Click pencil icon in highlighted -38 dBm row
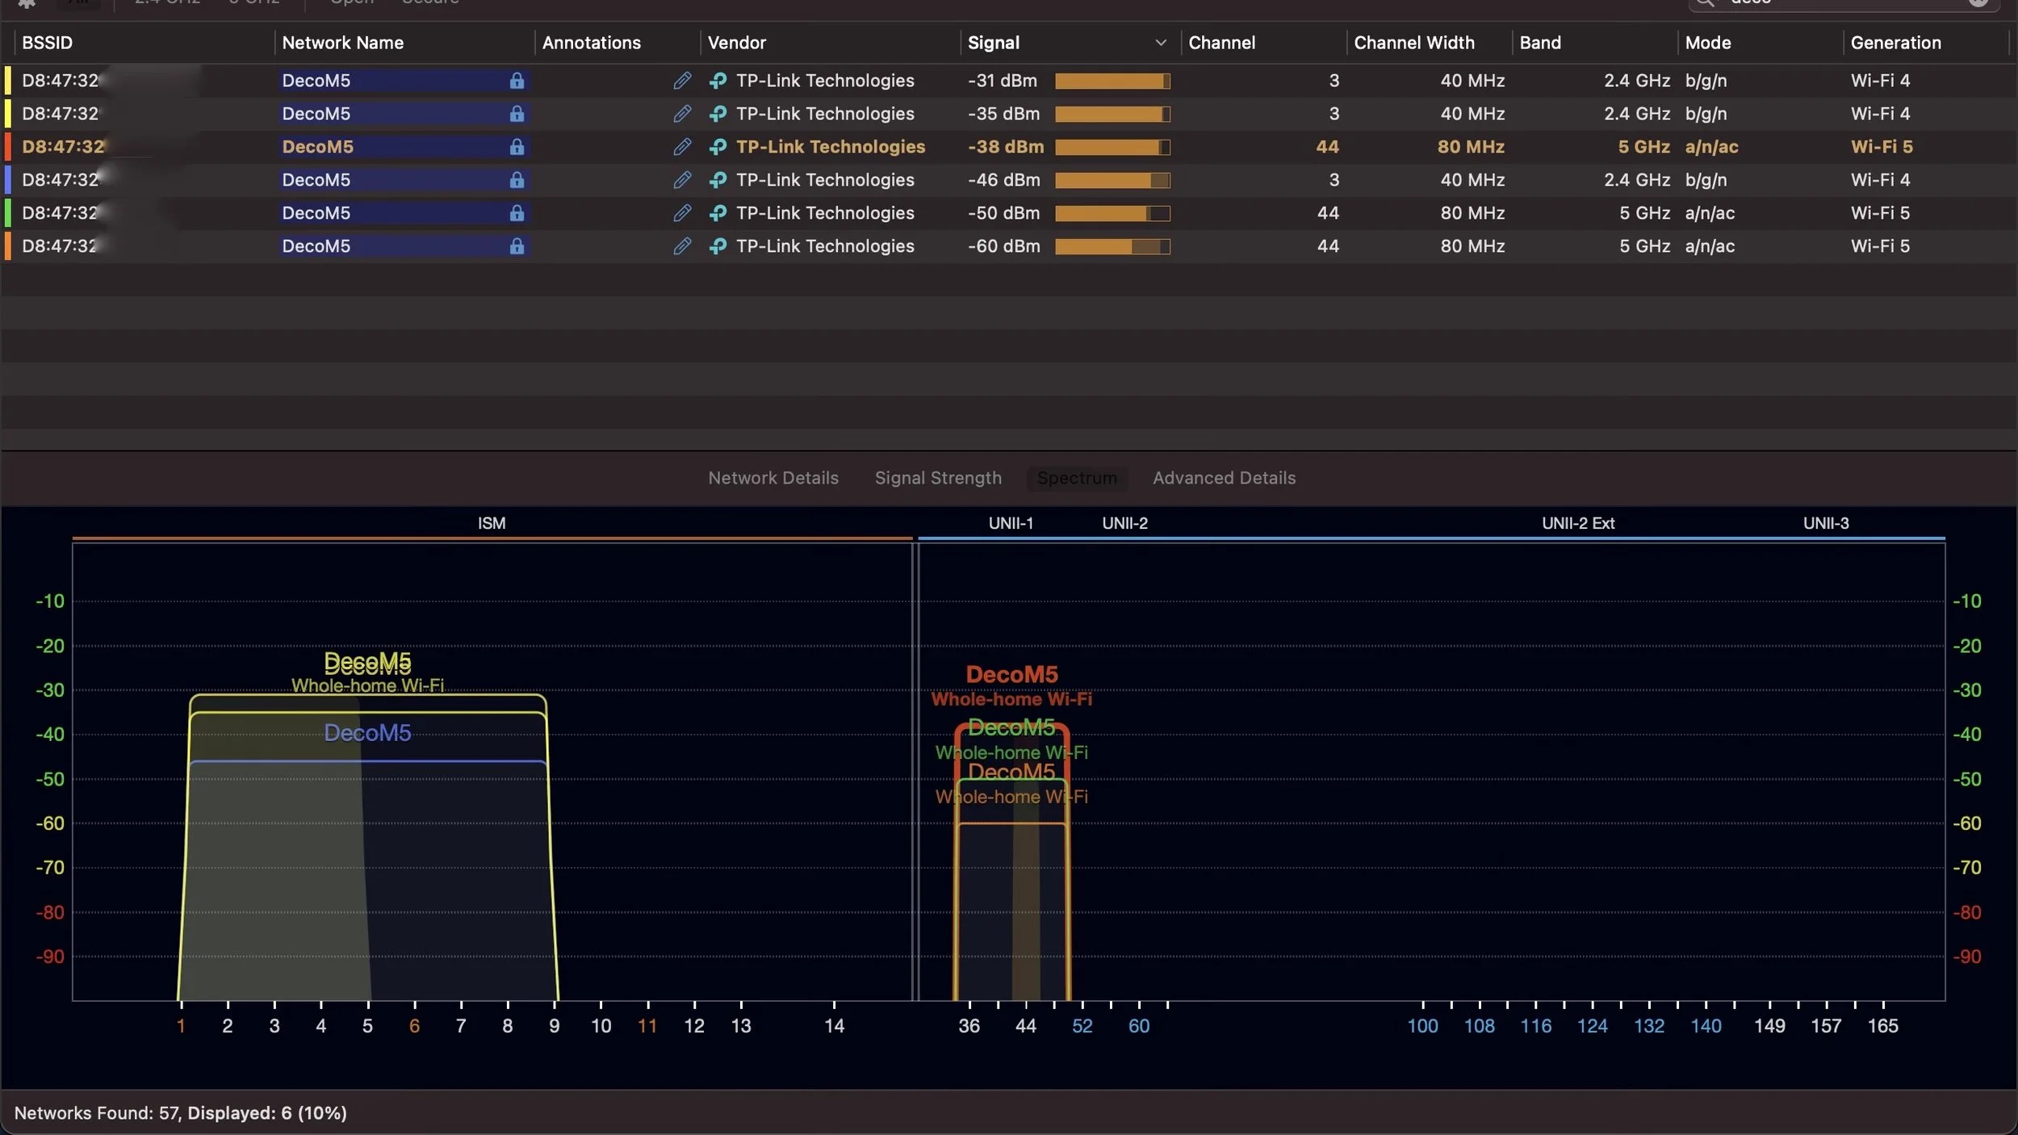2018x1135 pixels. point(682,147)
